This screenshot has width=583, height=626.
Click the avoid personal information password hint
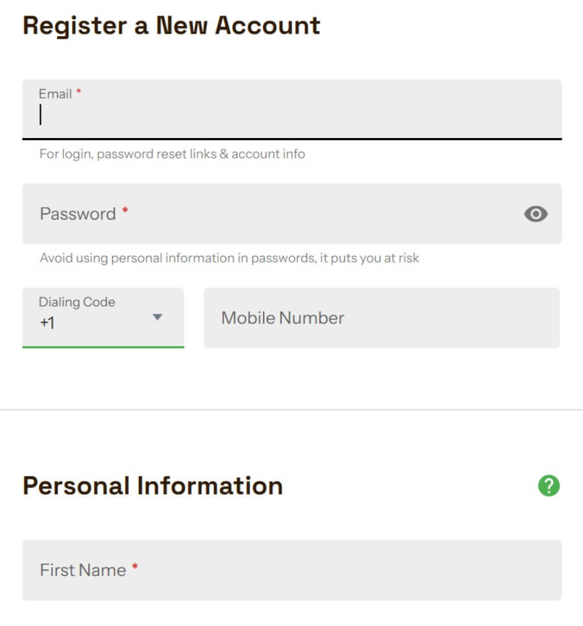tap(229, 259)
